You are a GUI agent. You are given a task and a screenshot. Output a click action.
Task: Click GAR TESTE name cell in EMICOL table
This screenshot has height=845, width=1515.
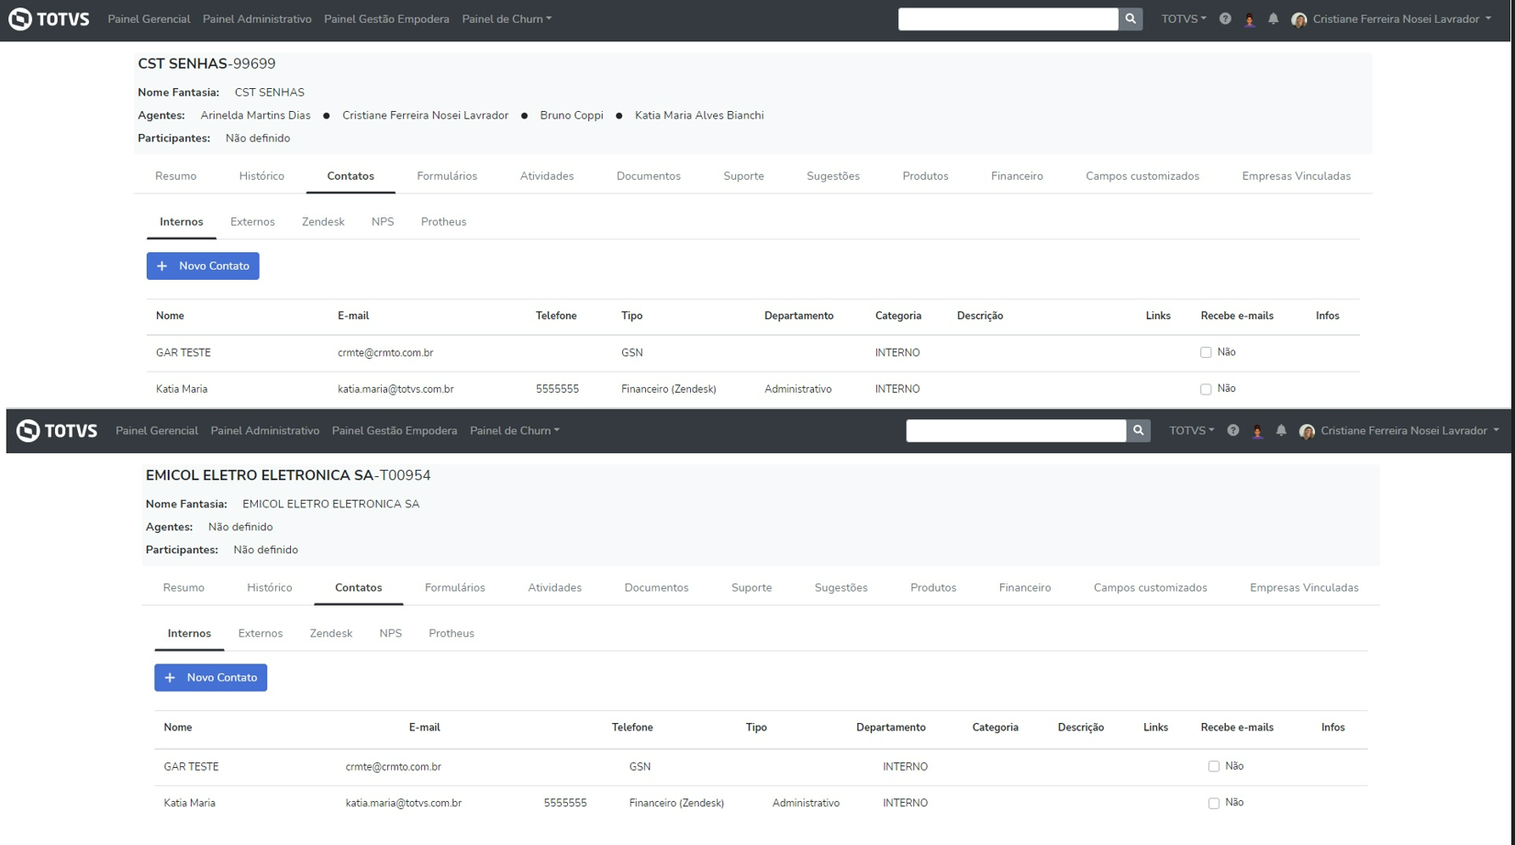191,766
